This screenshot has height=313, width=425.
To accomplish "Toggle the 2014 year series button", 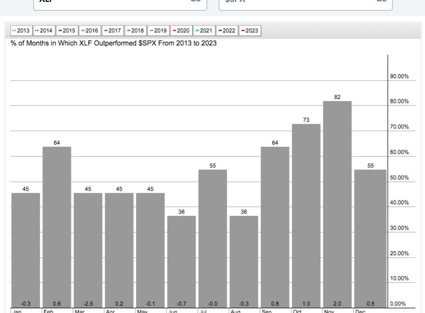I will point(44,31).
